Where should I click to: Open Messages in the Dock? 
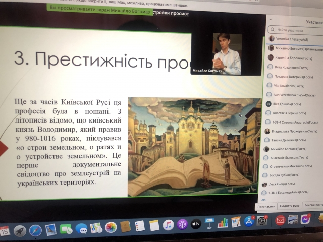coord(81,228)
